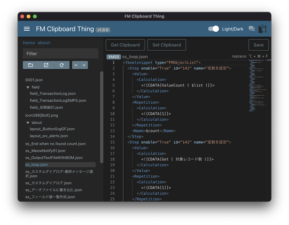289x225 pixels.
Task: Collapse the latout folder
Action: [28, 123]
